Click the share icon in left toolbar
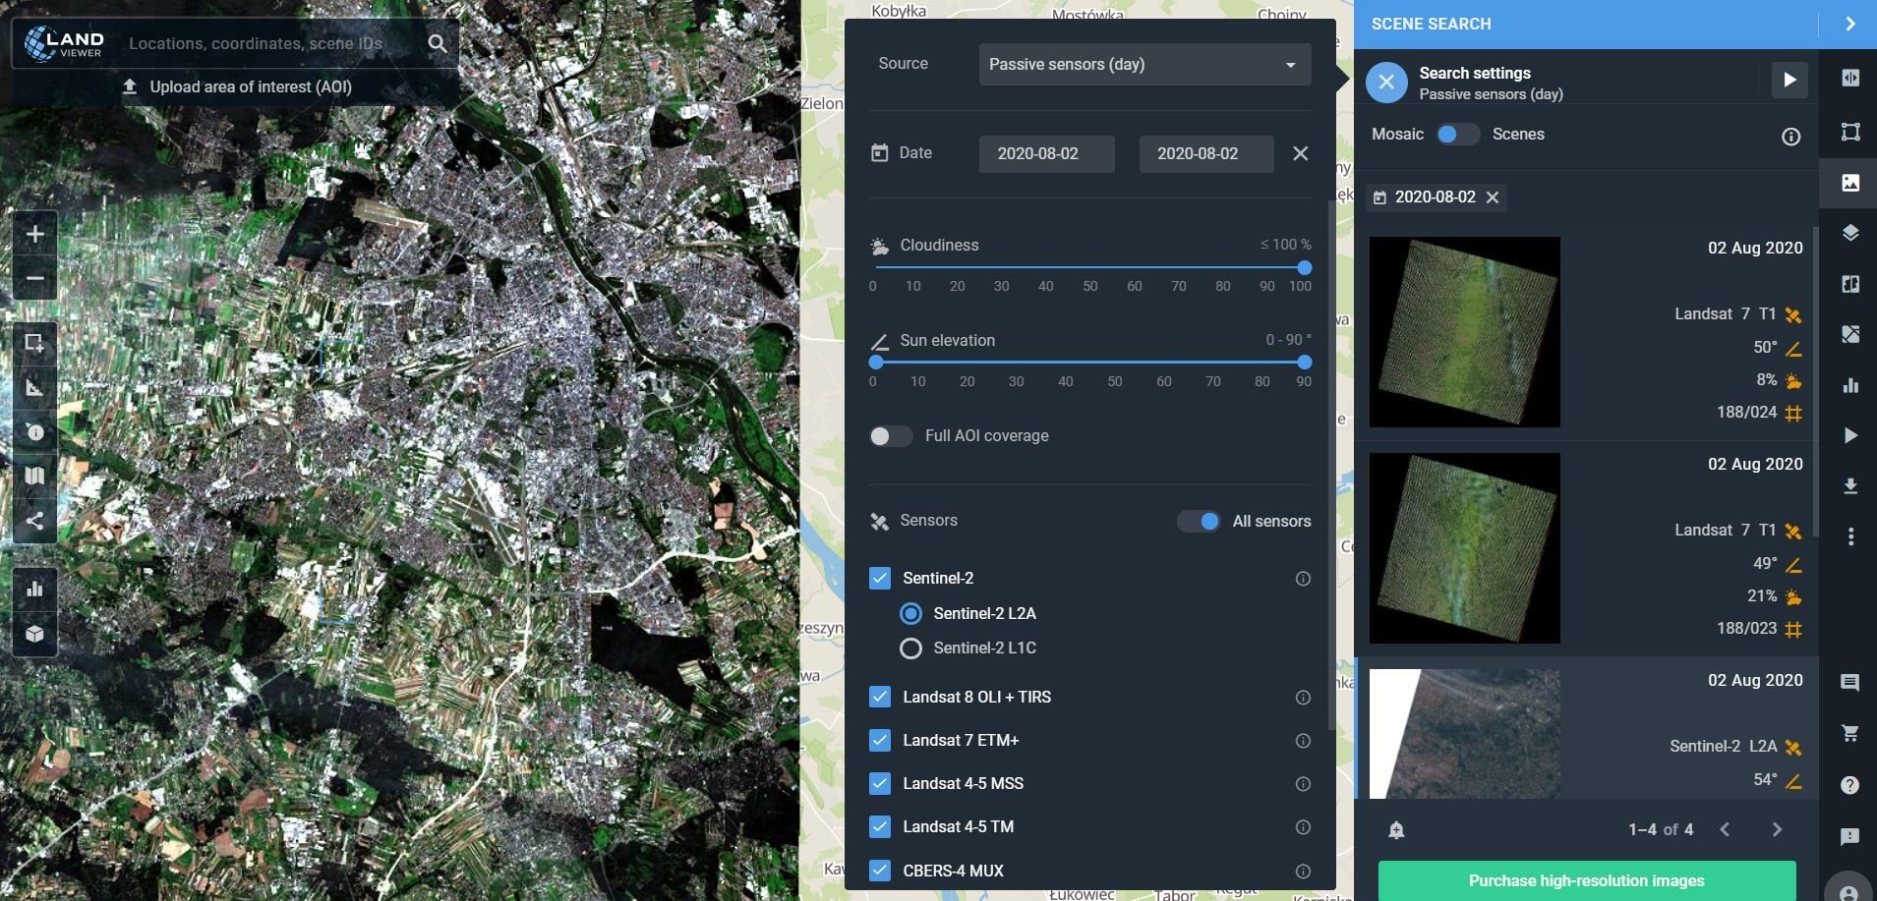The height and width of the screenshot is (901, 1877). click(34, 521)
